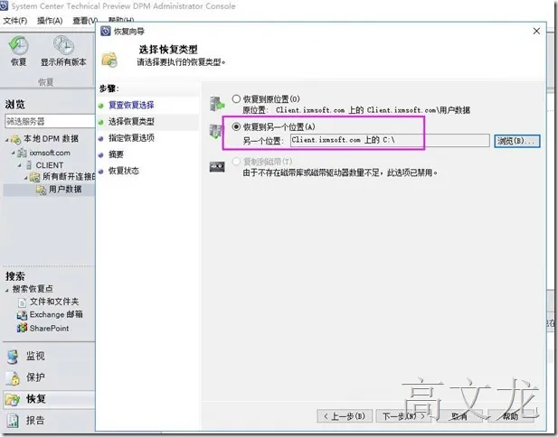Click the 取消 cancel button
The width and height of the screenshot is (558, 437).
point(459,416)
